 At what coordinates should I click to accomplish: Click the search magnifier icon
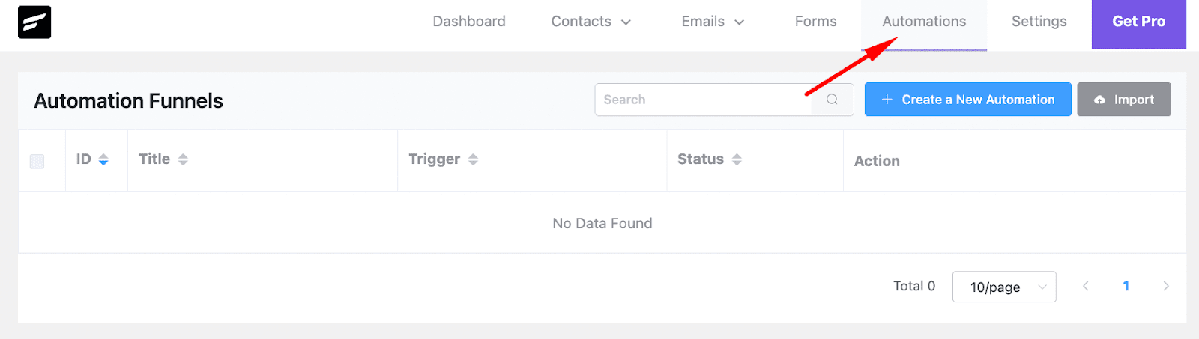point(832,100)
